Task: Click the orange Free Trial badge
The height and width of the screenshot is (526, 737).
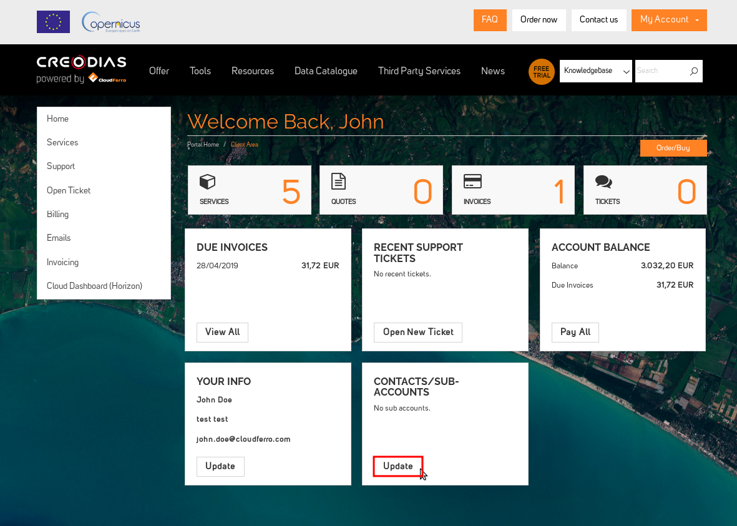Action: [x=542, y=72]
